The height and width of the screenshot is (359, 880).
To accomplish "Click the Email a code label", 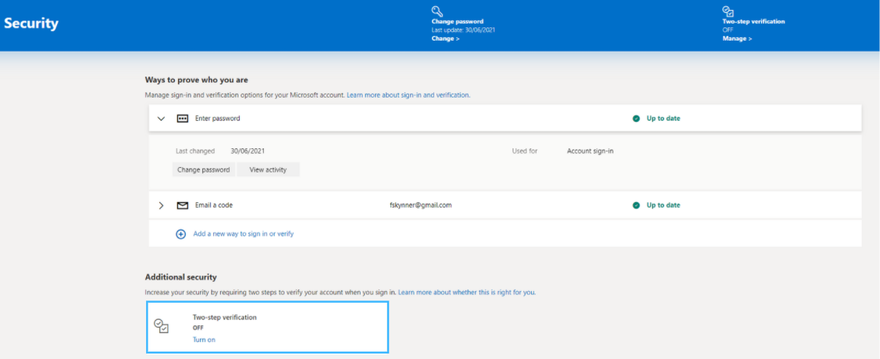I will (214, 205).
